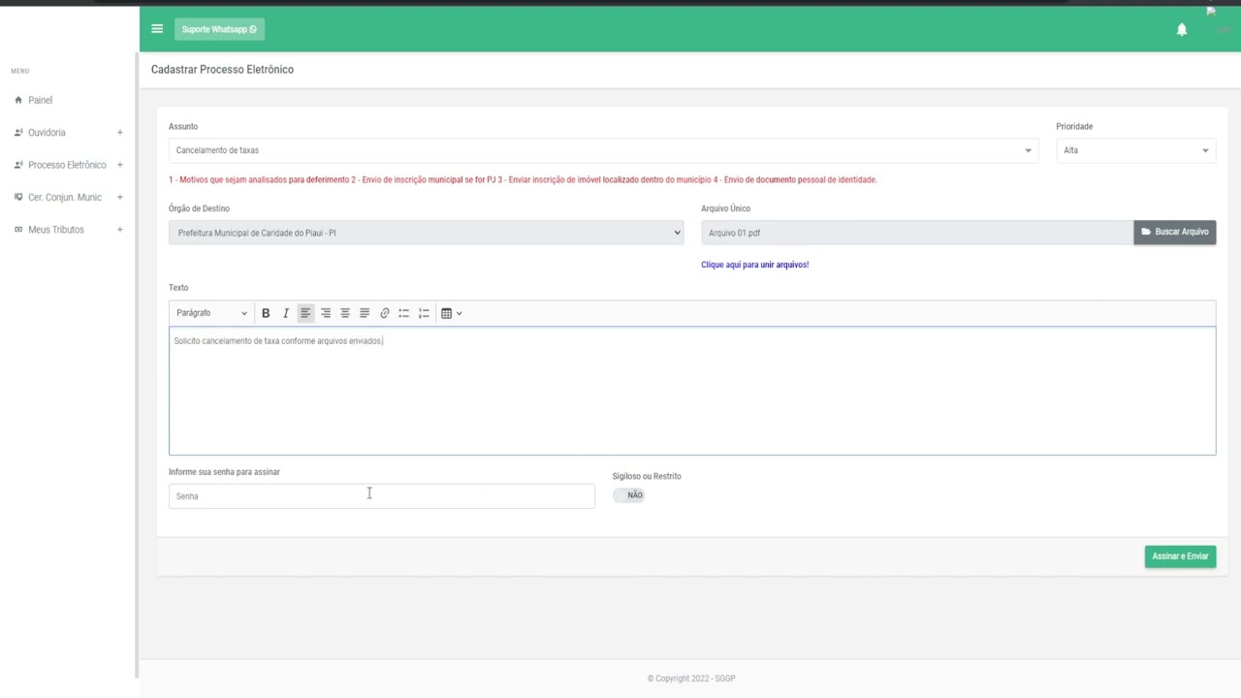
Task: Open the Prioridade dropdown
Action: pos(1135,150)
